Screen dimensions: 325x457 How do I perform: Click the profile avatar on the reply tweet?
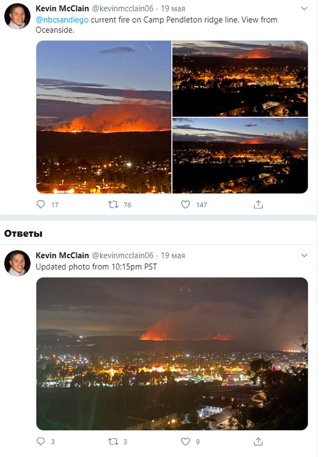pos(17,263)
